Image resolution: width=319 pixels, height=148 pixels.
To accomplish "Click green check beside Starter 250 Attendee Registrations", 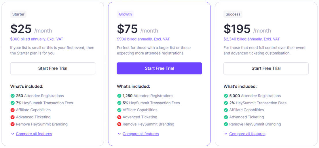I will pos(12,96).
